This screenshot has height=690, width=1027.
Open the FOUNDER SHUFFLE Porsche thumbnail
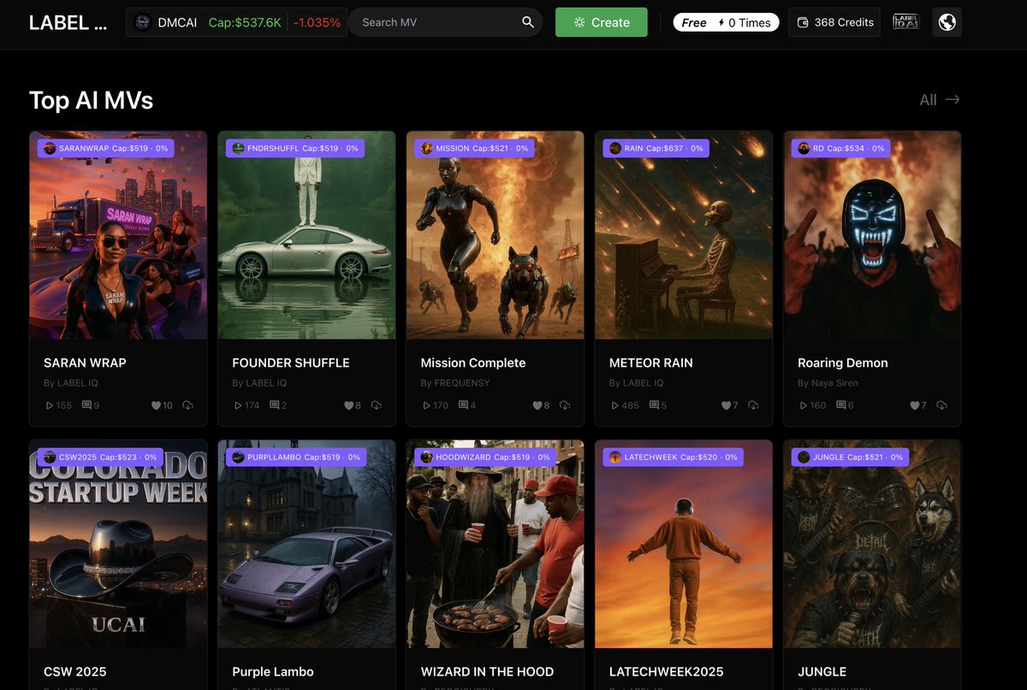pyautogui.click(x=306, y=235)
